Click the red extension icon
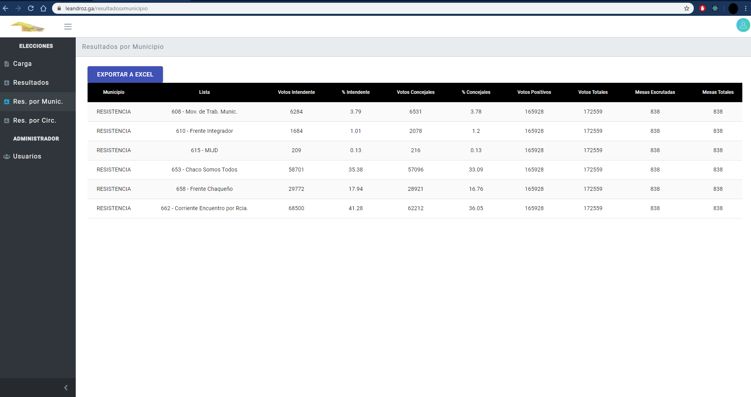751x397 pixels. coord(702,8)
